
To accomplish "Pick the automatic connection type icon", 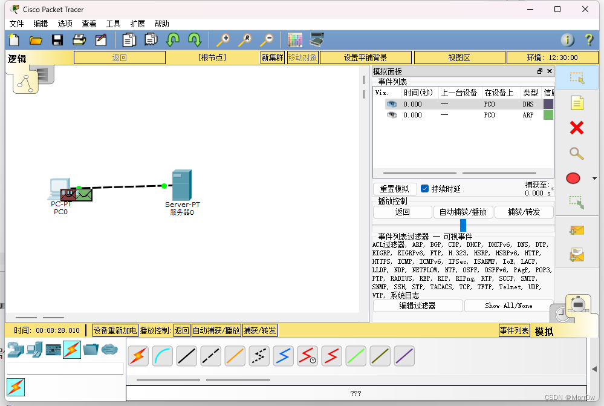I will pyautogui.click(x=138, y=356).
